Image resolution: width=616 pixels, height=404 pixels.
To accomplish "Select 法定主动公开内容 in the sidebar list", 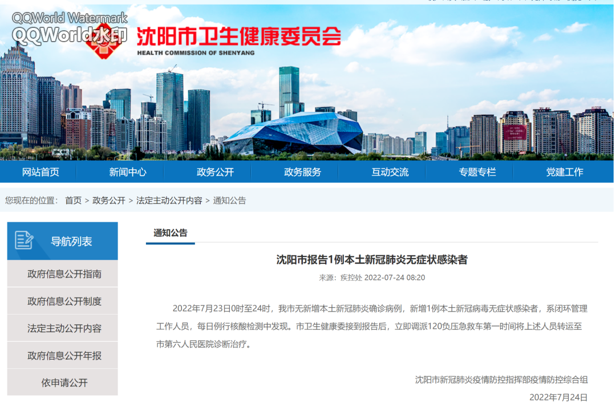I will coord(63,328).
